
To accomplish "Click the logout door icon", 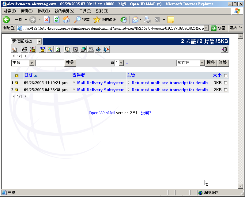I will tap(106, 49).
